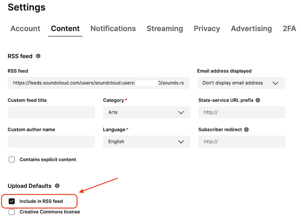Open the Notifications tab
This screenshot has width=301, height=219.
[113, 29]
